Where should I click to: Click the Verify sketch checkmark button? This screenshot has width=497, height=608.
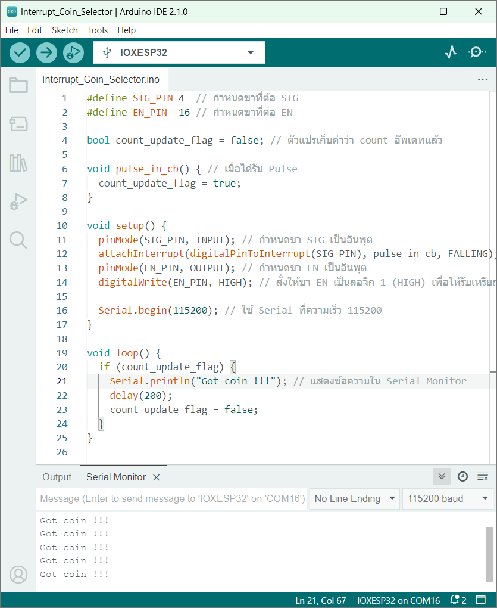[20, 52]
